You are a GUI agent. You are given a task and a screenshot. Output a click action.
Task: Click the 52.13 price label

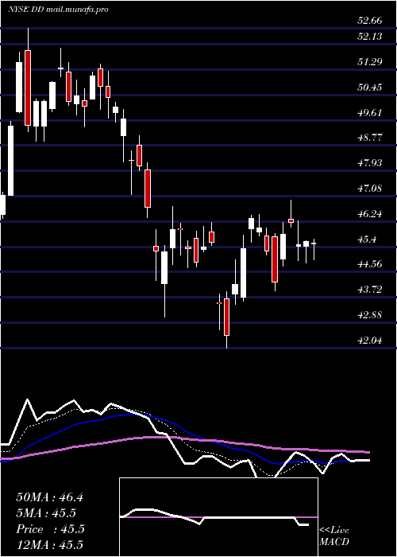pos(370,36)
